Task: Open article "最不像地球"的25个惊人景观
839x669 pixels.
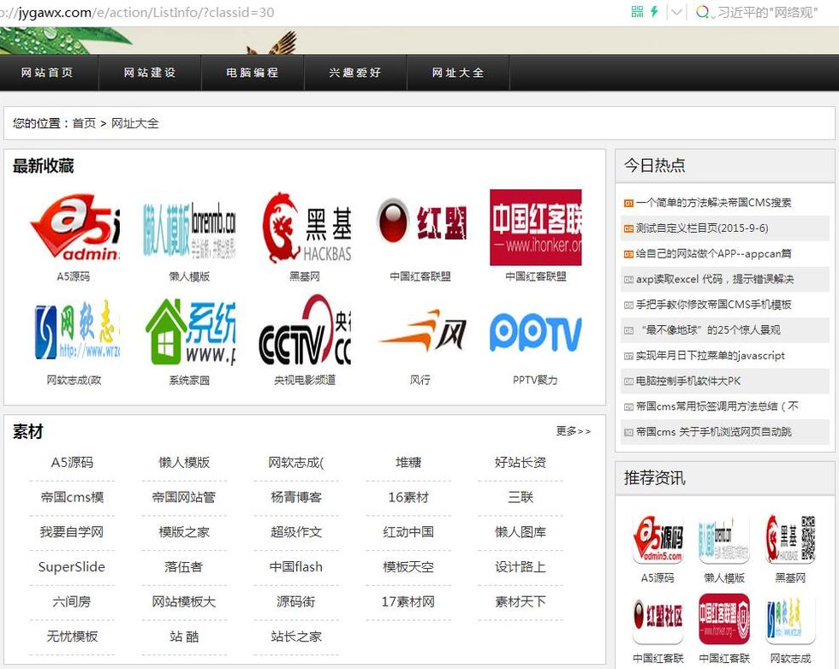Action: coord(710,330)
